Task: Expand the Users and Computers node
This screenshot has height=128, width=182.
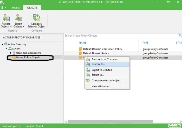Action: click(11, 53)
